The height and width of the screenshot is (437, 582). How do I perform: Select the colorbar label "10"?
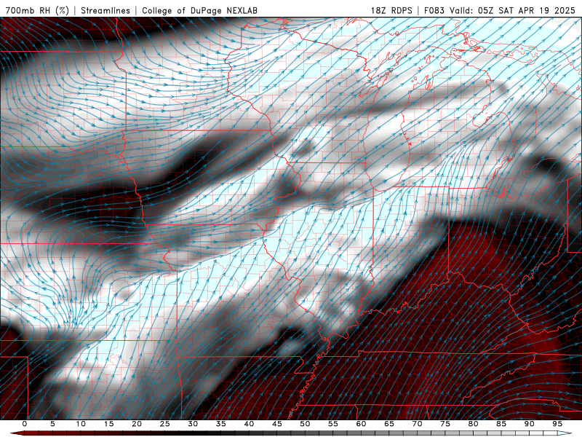(81, 424)
